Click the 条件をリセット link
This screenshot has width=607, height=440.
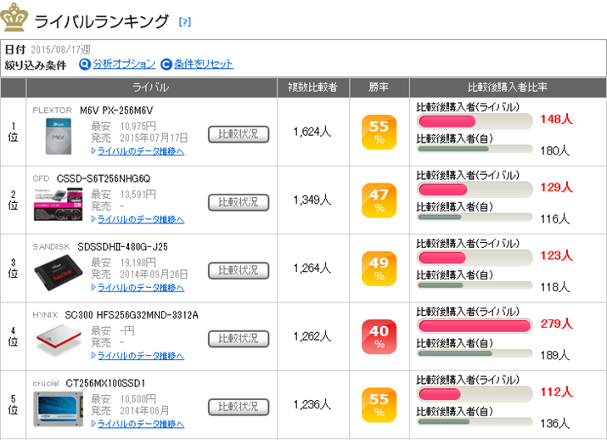204,64
